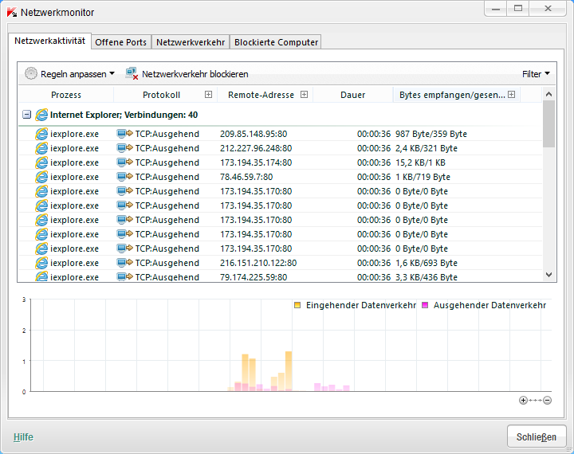Viewport: 574px width, 454px height.
Task: Click IE icon on row 212.227.96.248:80
Action: coord(41,148)
